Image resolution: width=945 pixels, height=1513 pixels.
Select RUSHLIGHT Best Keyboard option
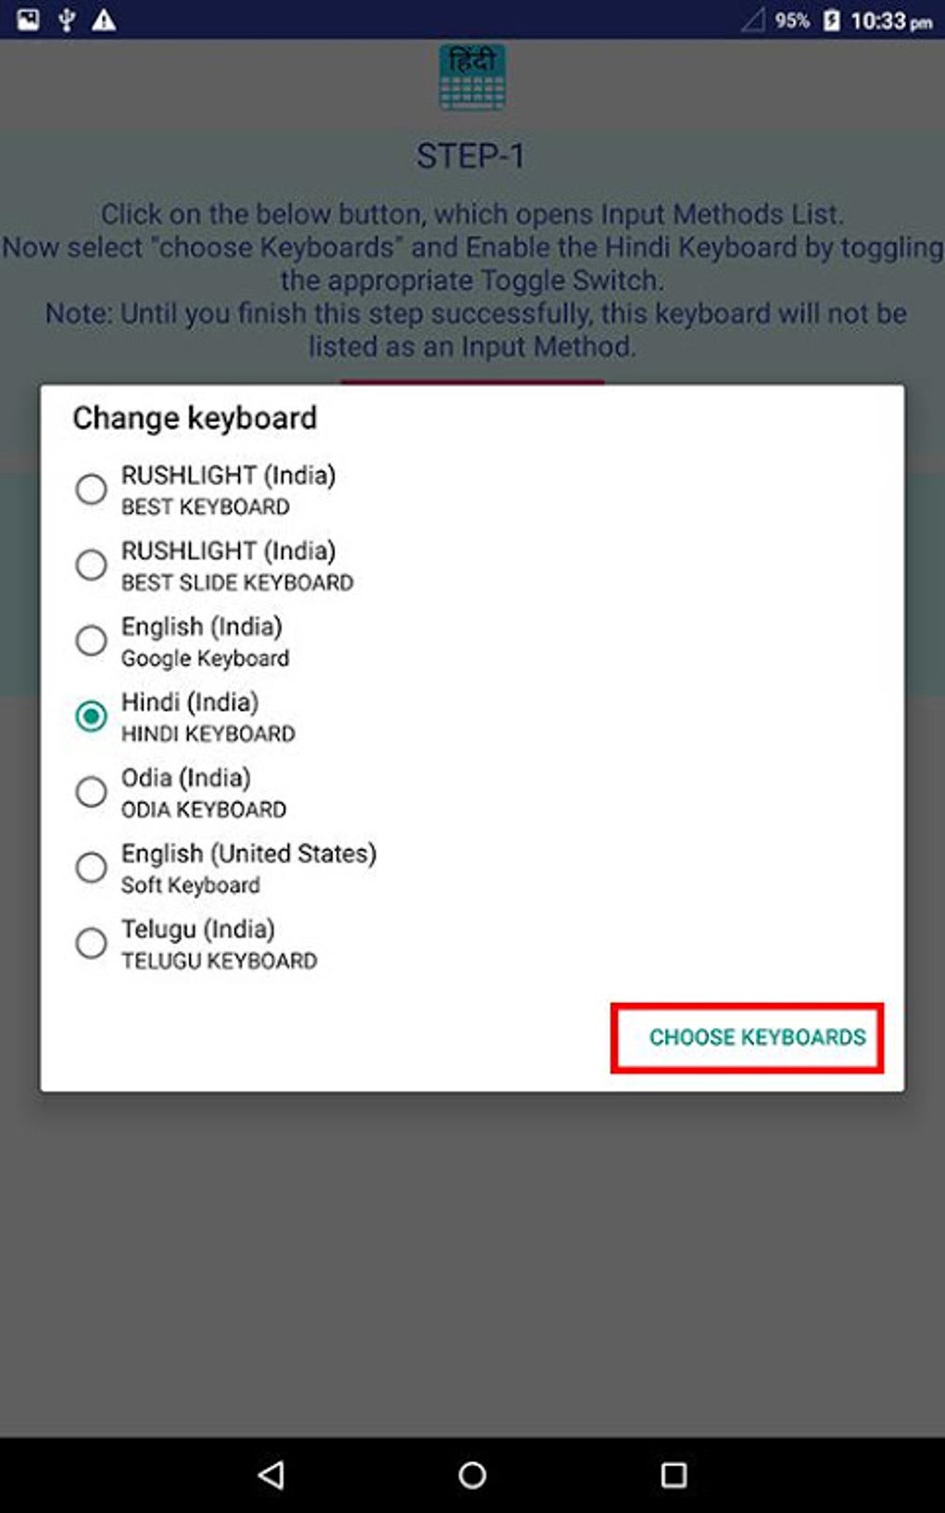point(91,489)
